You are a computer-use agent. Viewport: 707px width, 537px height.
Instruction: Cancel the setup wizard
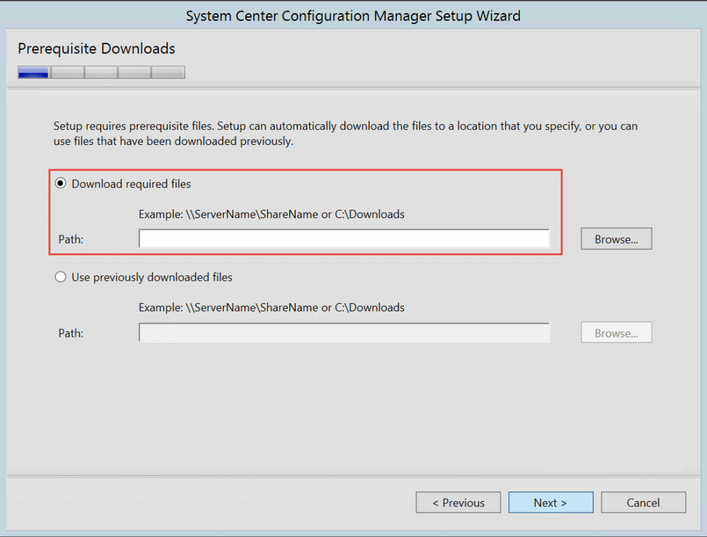[643, 502]
